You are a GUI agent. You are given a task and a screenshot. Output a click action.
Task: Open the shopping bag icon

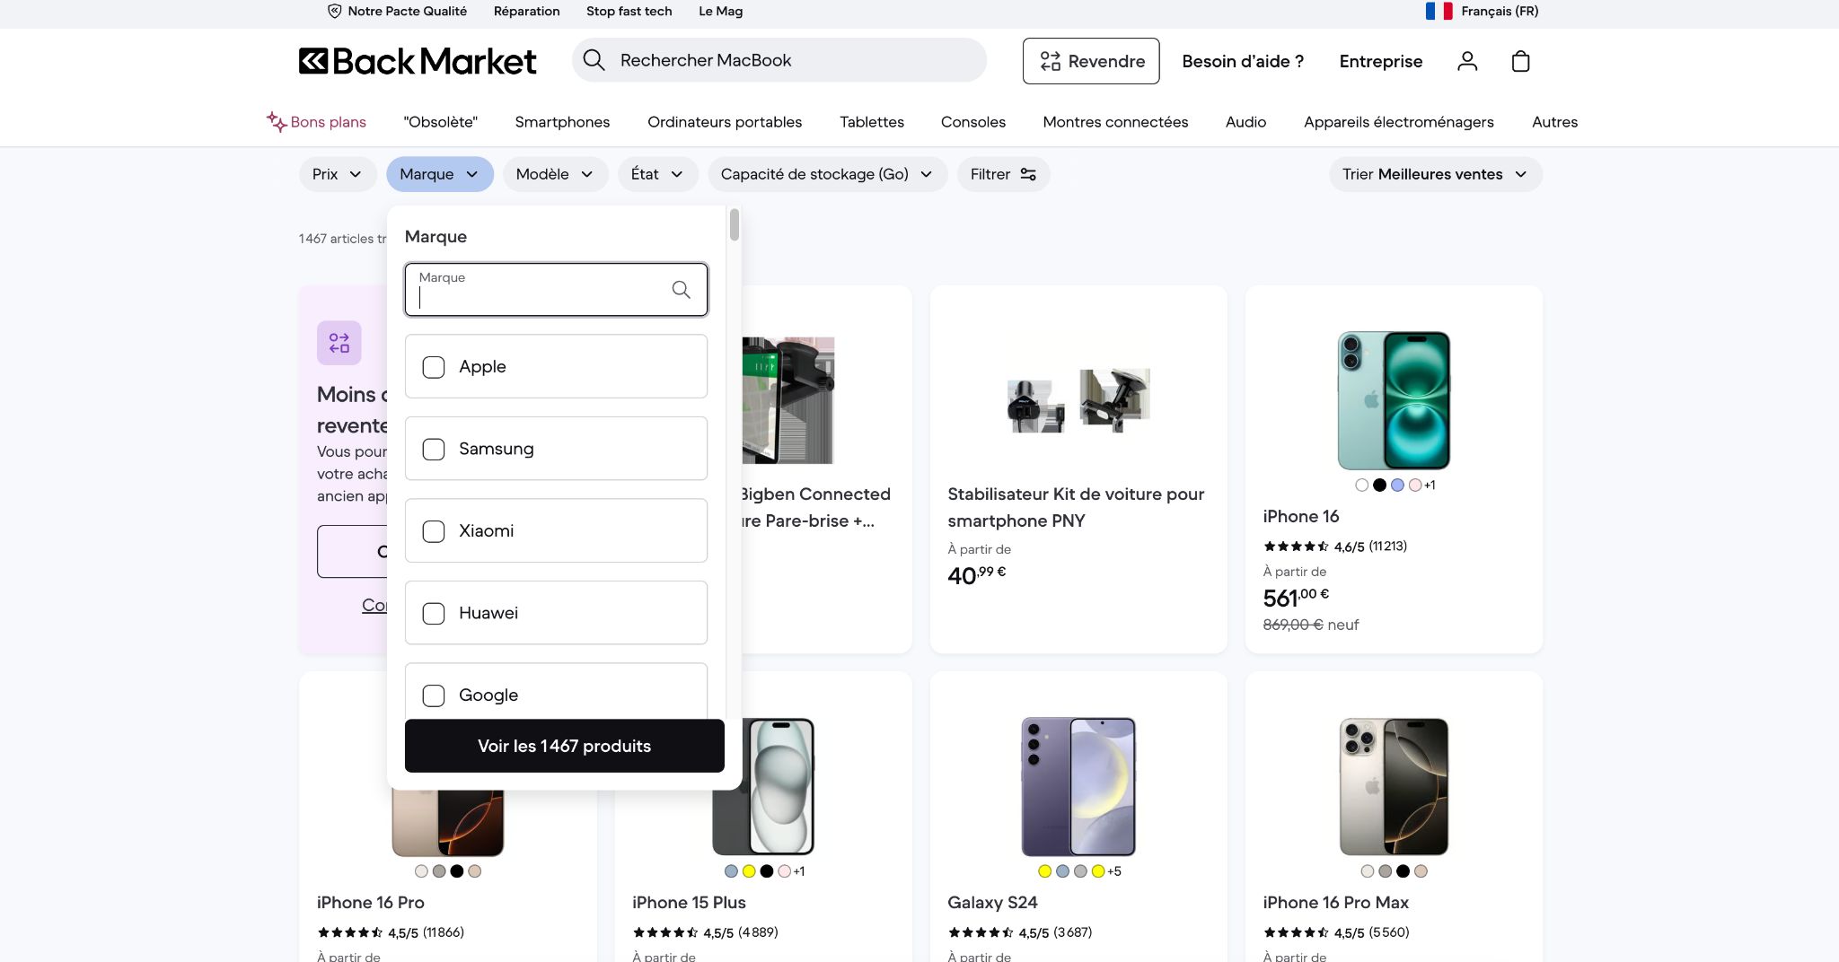pos(1520,61)
